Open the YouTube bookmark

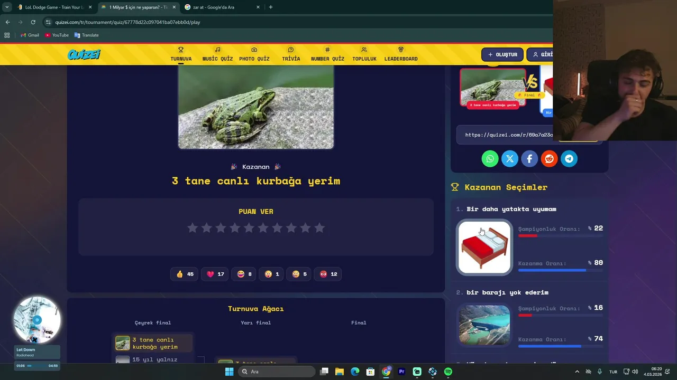click(57, 35)
